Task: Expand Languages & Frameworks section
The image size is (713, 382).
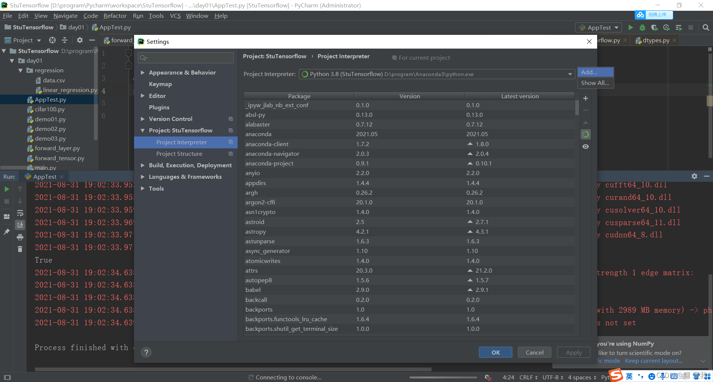Action: tap(142, 177)
